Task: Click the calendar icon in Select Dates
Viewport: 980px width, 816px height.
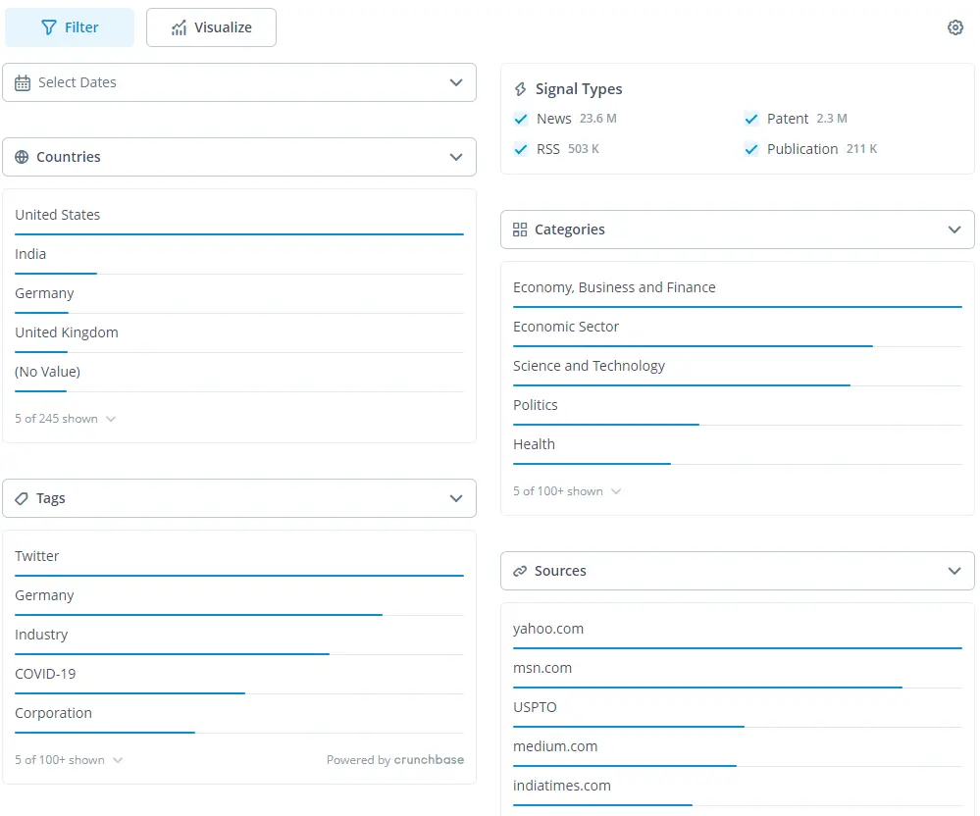Action: tap(23, 82)
